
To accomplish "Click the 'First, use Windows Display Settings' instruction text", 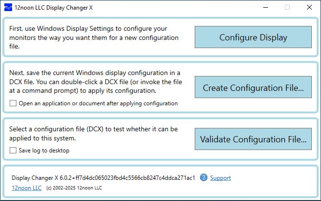I will 94,38.
